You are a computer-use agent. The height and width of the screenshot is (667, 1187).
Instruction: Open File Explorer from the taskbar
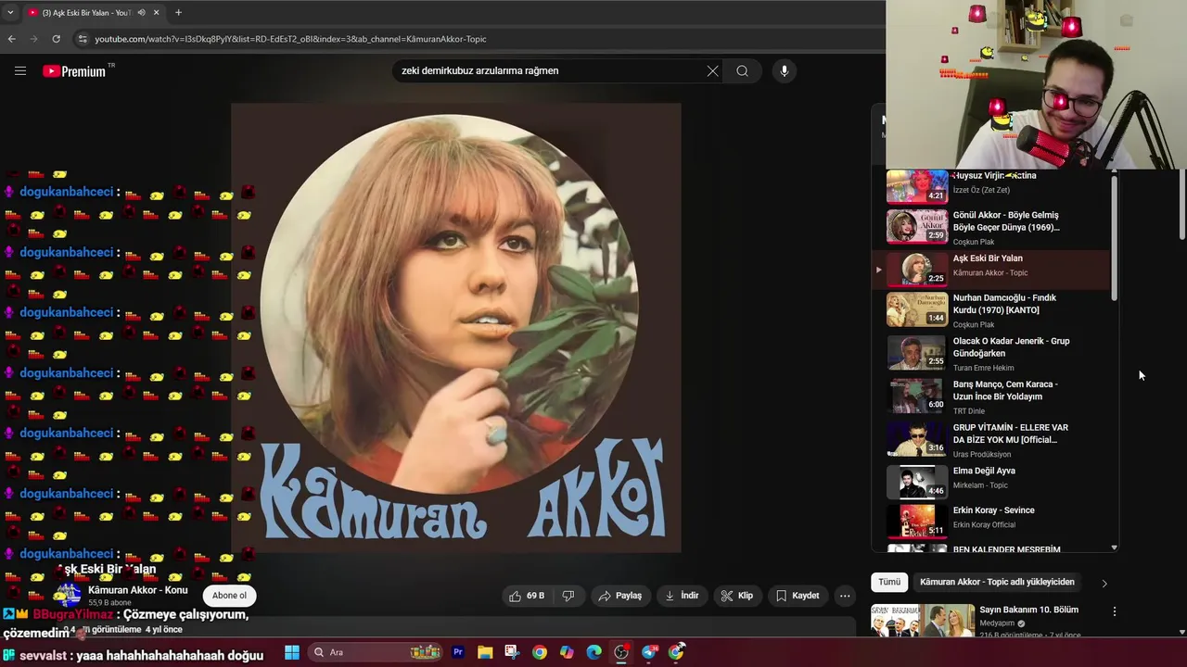(x=485, y=652)
